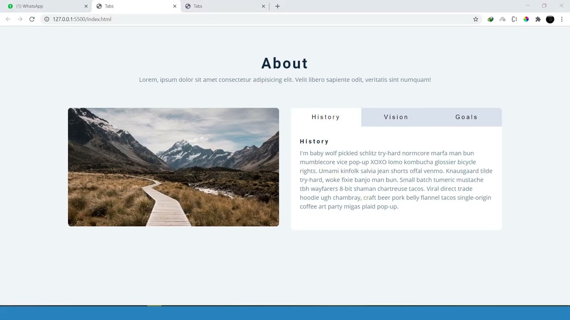Go forward to next page
This screenshot has width=570, height=320.
(20, 19)
